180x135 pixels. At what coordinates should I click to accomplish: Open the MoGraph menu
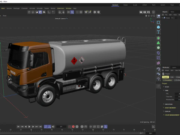(x=16, y=8)
